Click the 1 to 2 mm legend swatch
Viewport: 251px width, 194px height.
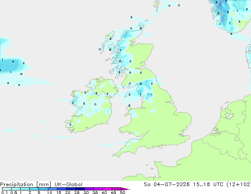pos(25,189)
